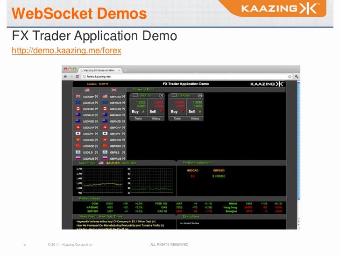The image size is (340, 255).
Task: Click the UK flag beside USDGBP
Action: tap(78, 96)
